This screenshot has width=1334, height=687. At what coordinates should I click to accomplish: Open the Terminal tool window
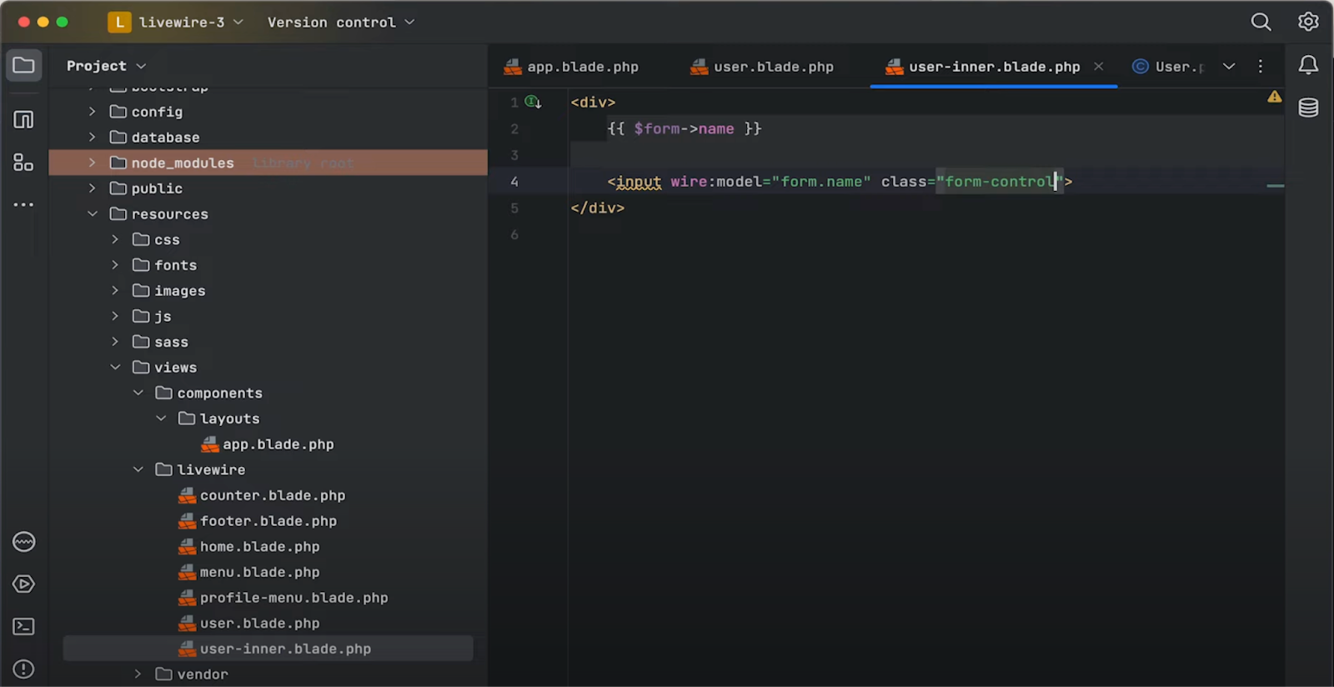(23, 626)
